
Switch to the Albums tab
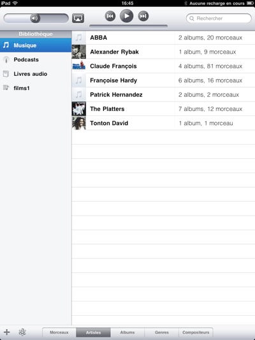(127, 332)
